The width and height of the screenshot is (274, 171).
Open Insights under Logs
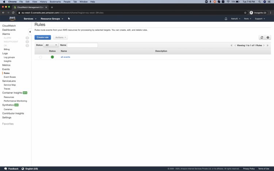point(8,61)
